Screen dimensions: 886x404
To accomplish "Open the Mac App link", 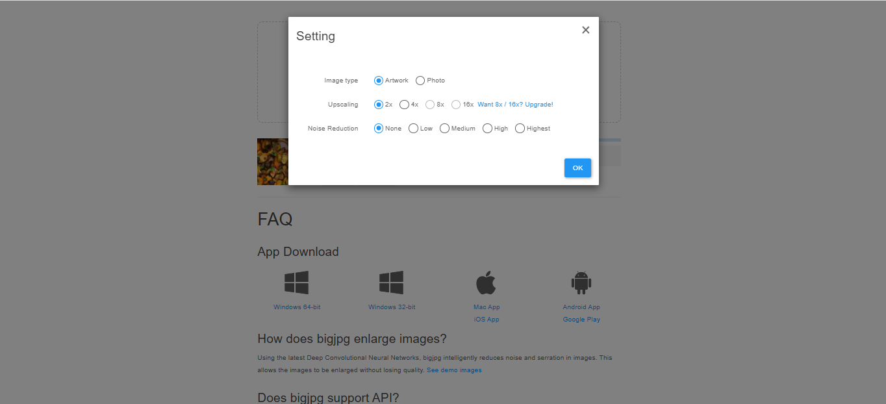I will point(487,307).
